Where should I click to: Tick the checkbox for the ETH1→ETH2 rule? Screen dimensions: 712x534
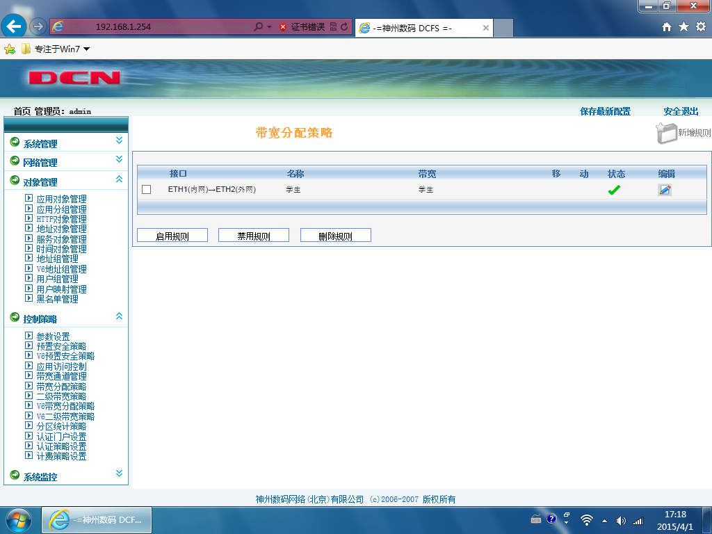146,189
